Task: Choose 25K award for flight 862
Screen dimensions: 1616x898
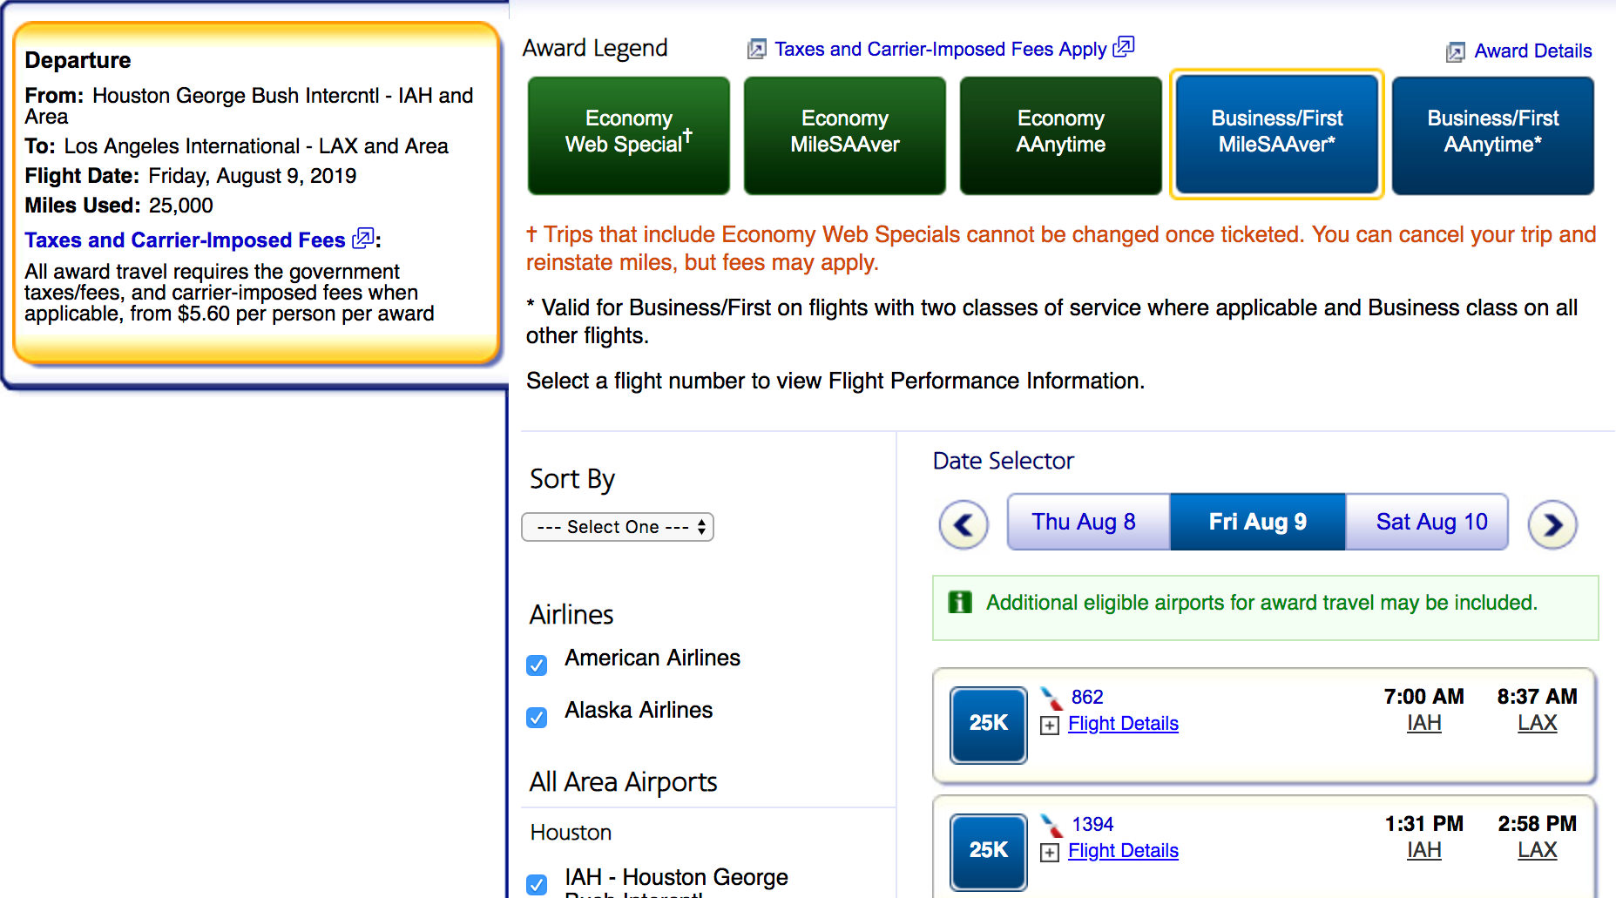Action: [988, 725]
